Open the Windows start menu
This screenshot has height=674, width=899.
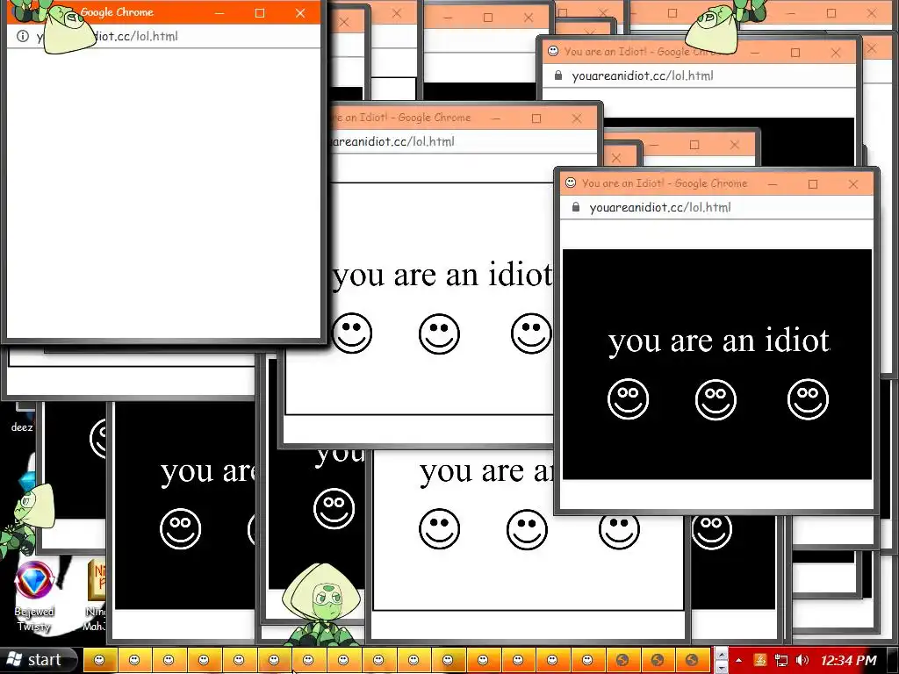39,660
